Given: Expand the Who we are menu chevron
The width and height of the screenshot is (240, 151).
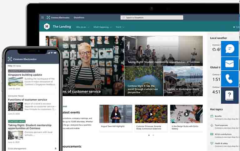Looking at the screenshot, I should click(89, 27).
